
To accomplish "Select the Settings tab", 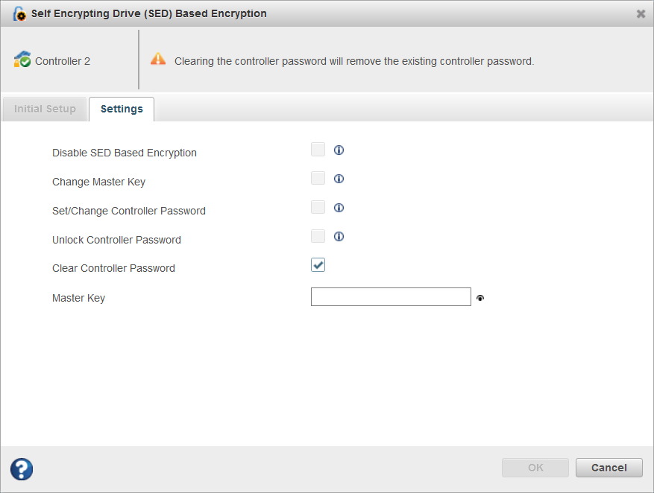I will [121, 109].
